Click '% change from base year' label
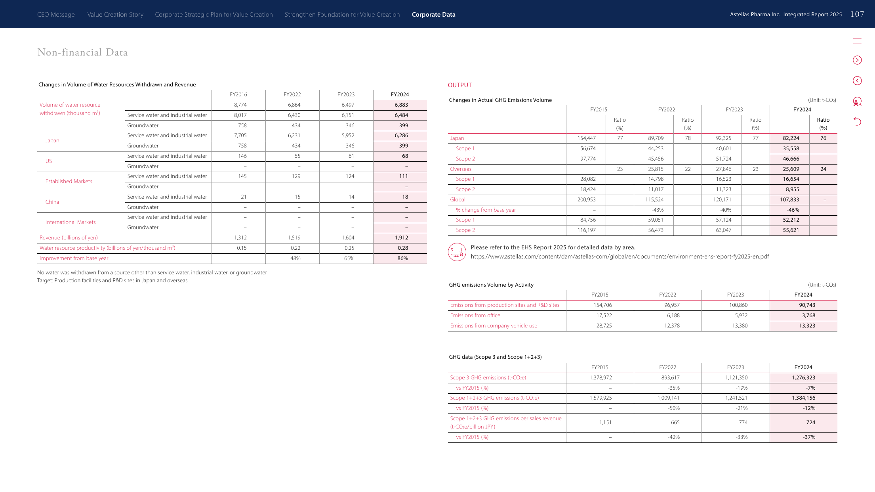The image size is (875, 492). click(486, 210)
